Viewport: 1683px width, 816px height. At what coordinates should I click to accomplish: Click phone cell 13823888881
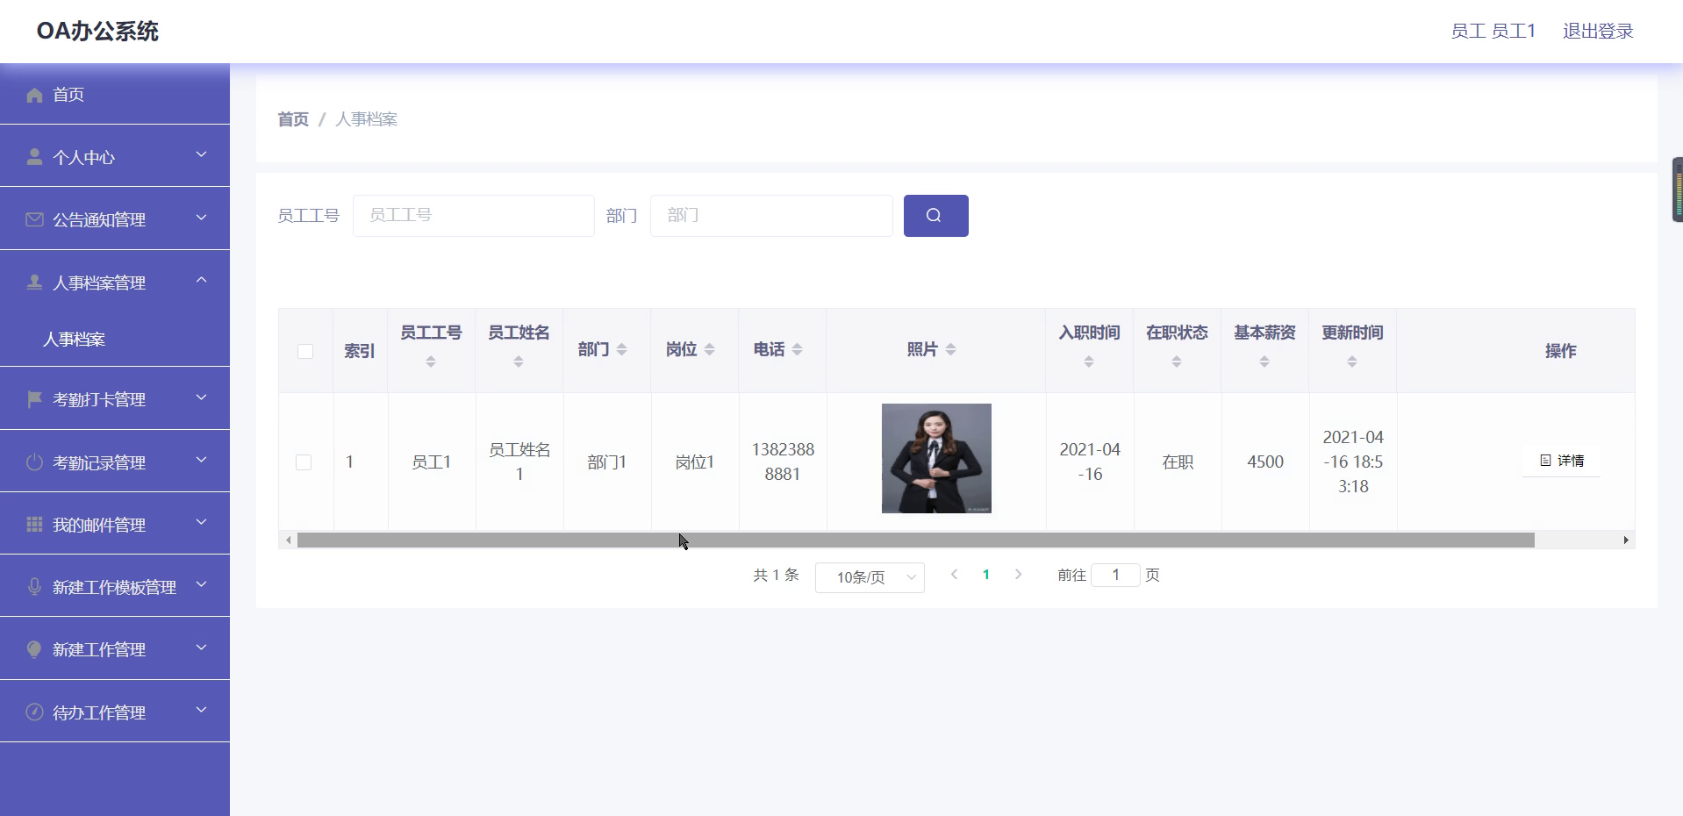click(x=783, y=462)
